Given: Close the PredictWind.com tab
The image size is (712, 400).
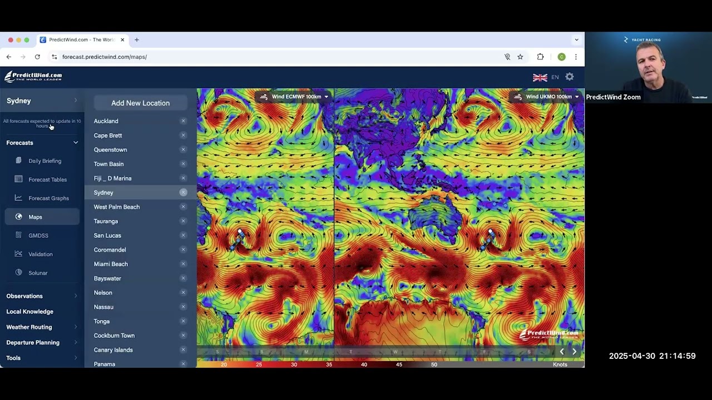Looking at the screenshot, I should click(122, 40).
